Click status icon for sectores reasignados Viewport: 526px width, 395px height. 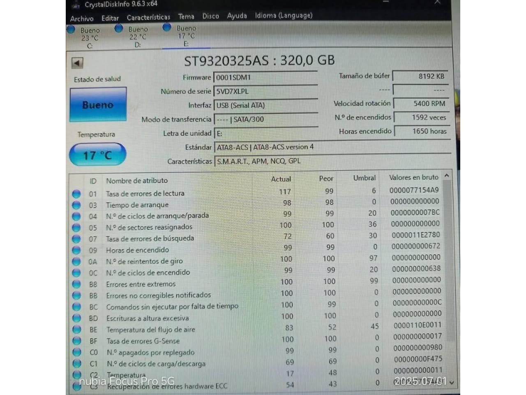pyautogui.click(x=76, y=228)
